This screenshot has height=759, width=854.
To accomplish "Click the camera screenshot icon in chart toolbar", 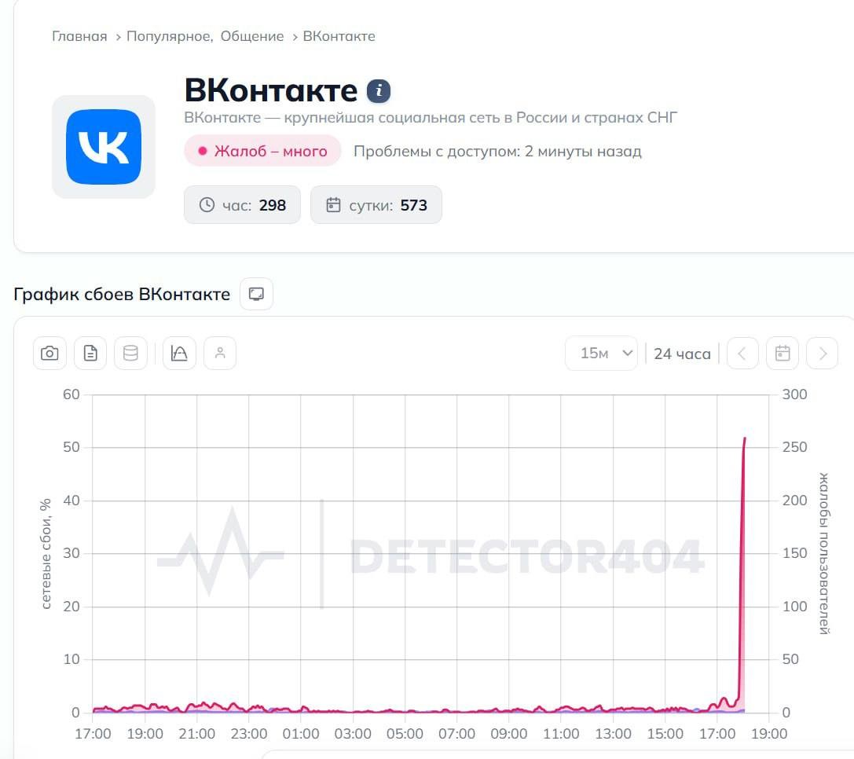I will click(49, 353).
